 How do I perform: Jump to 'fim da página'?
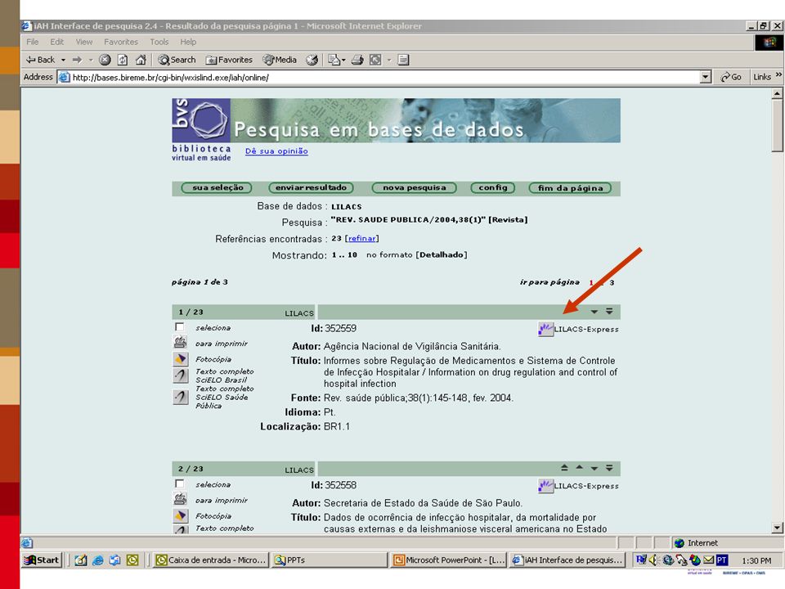570,188
